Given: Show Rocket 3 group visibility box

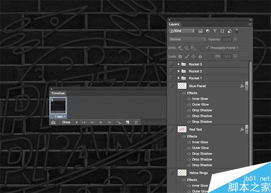Looking at the screenshot, I should point(172,64).
